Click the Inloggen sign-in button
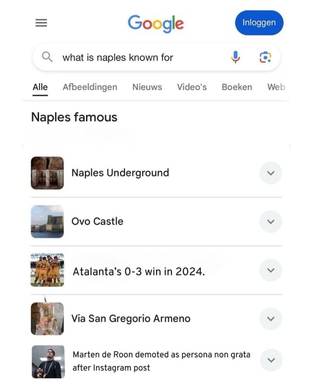The image size is (313, 391). [259, 23]
